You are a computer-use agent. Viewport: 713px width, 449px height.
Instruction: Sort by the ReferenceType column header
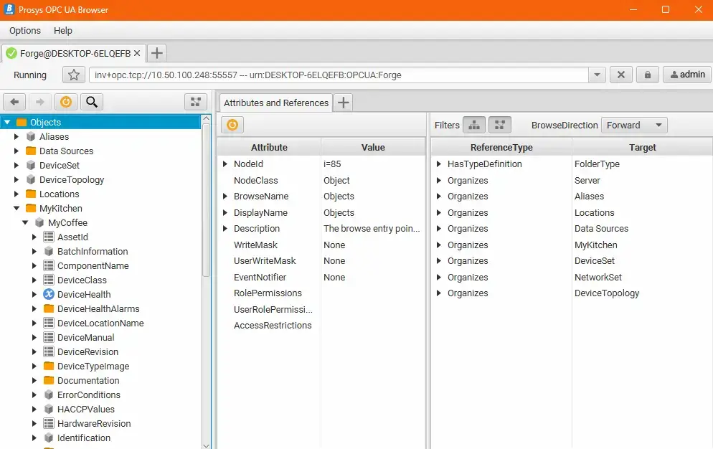[x=501, y=147]
